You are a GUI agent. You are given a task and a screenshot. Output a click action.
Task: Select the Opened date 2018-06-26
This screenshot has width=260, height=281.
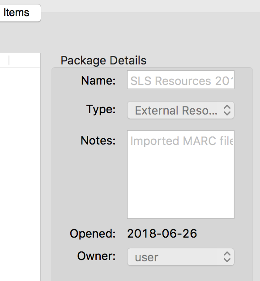(x=162, y=234)
